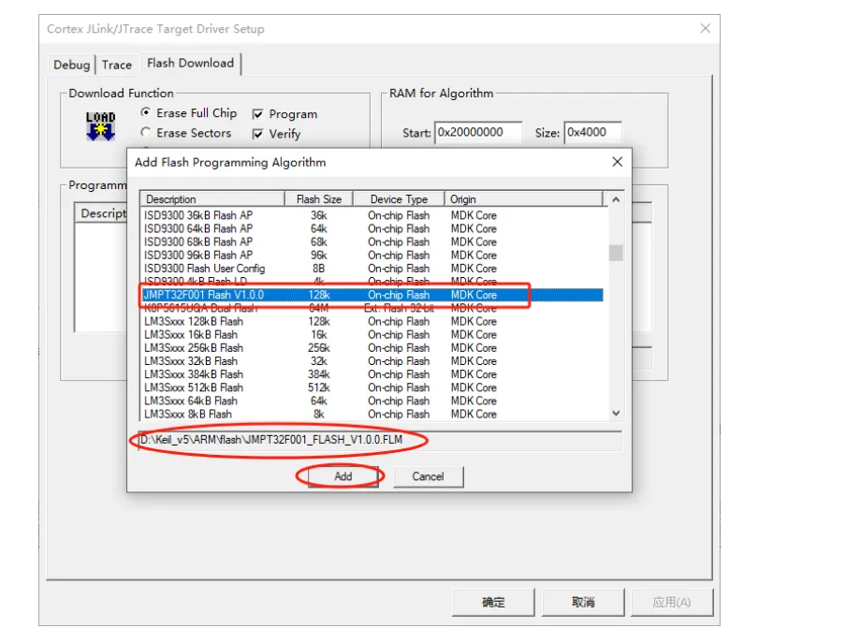The height and width of the screenshot is (628, 846).
Task: Sort by the Flash Size column header
Action: pyautogui.click(x=319, y=199)
